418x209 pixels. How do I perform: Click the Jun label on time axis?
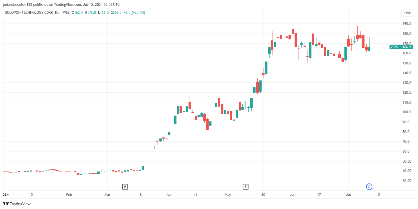[293, 194]
